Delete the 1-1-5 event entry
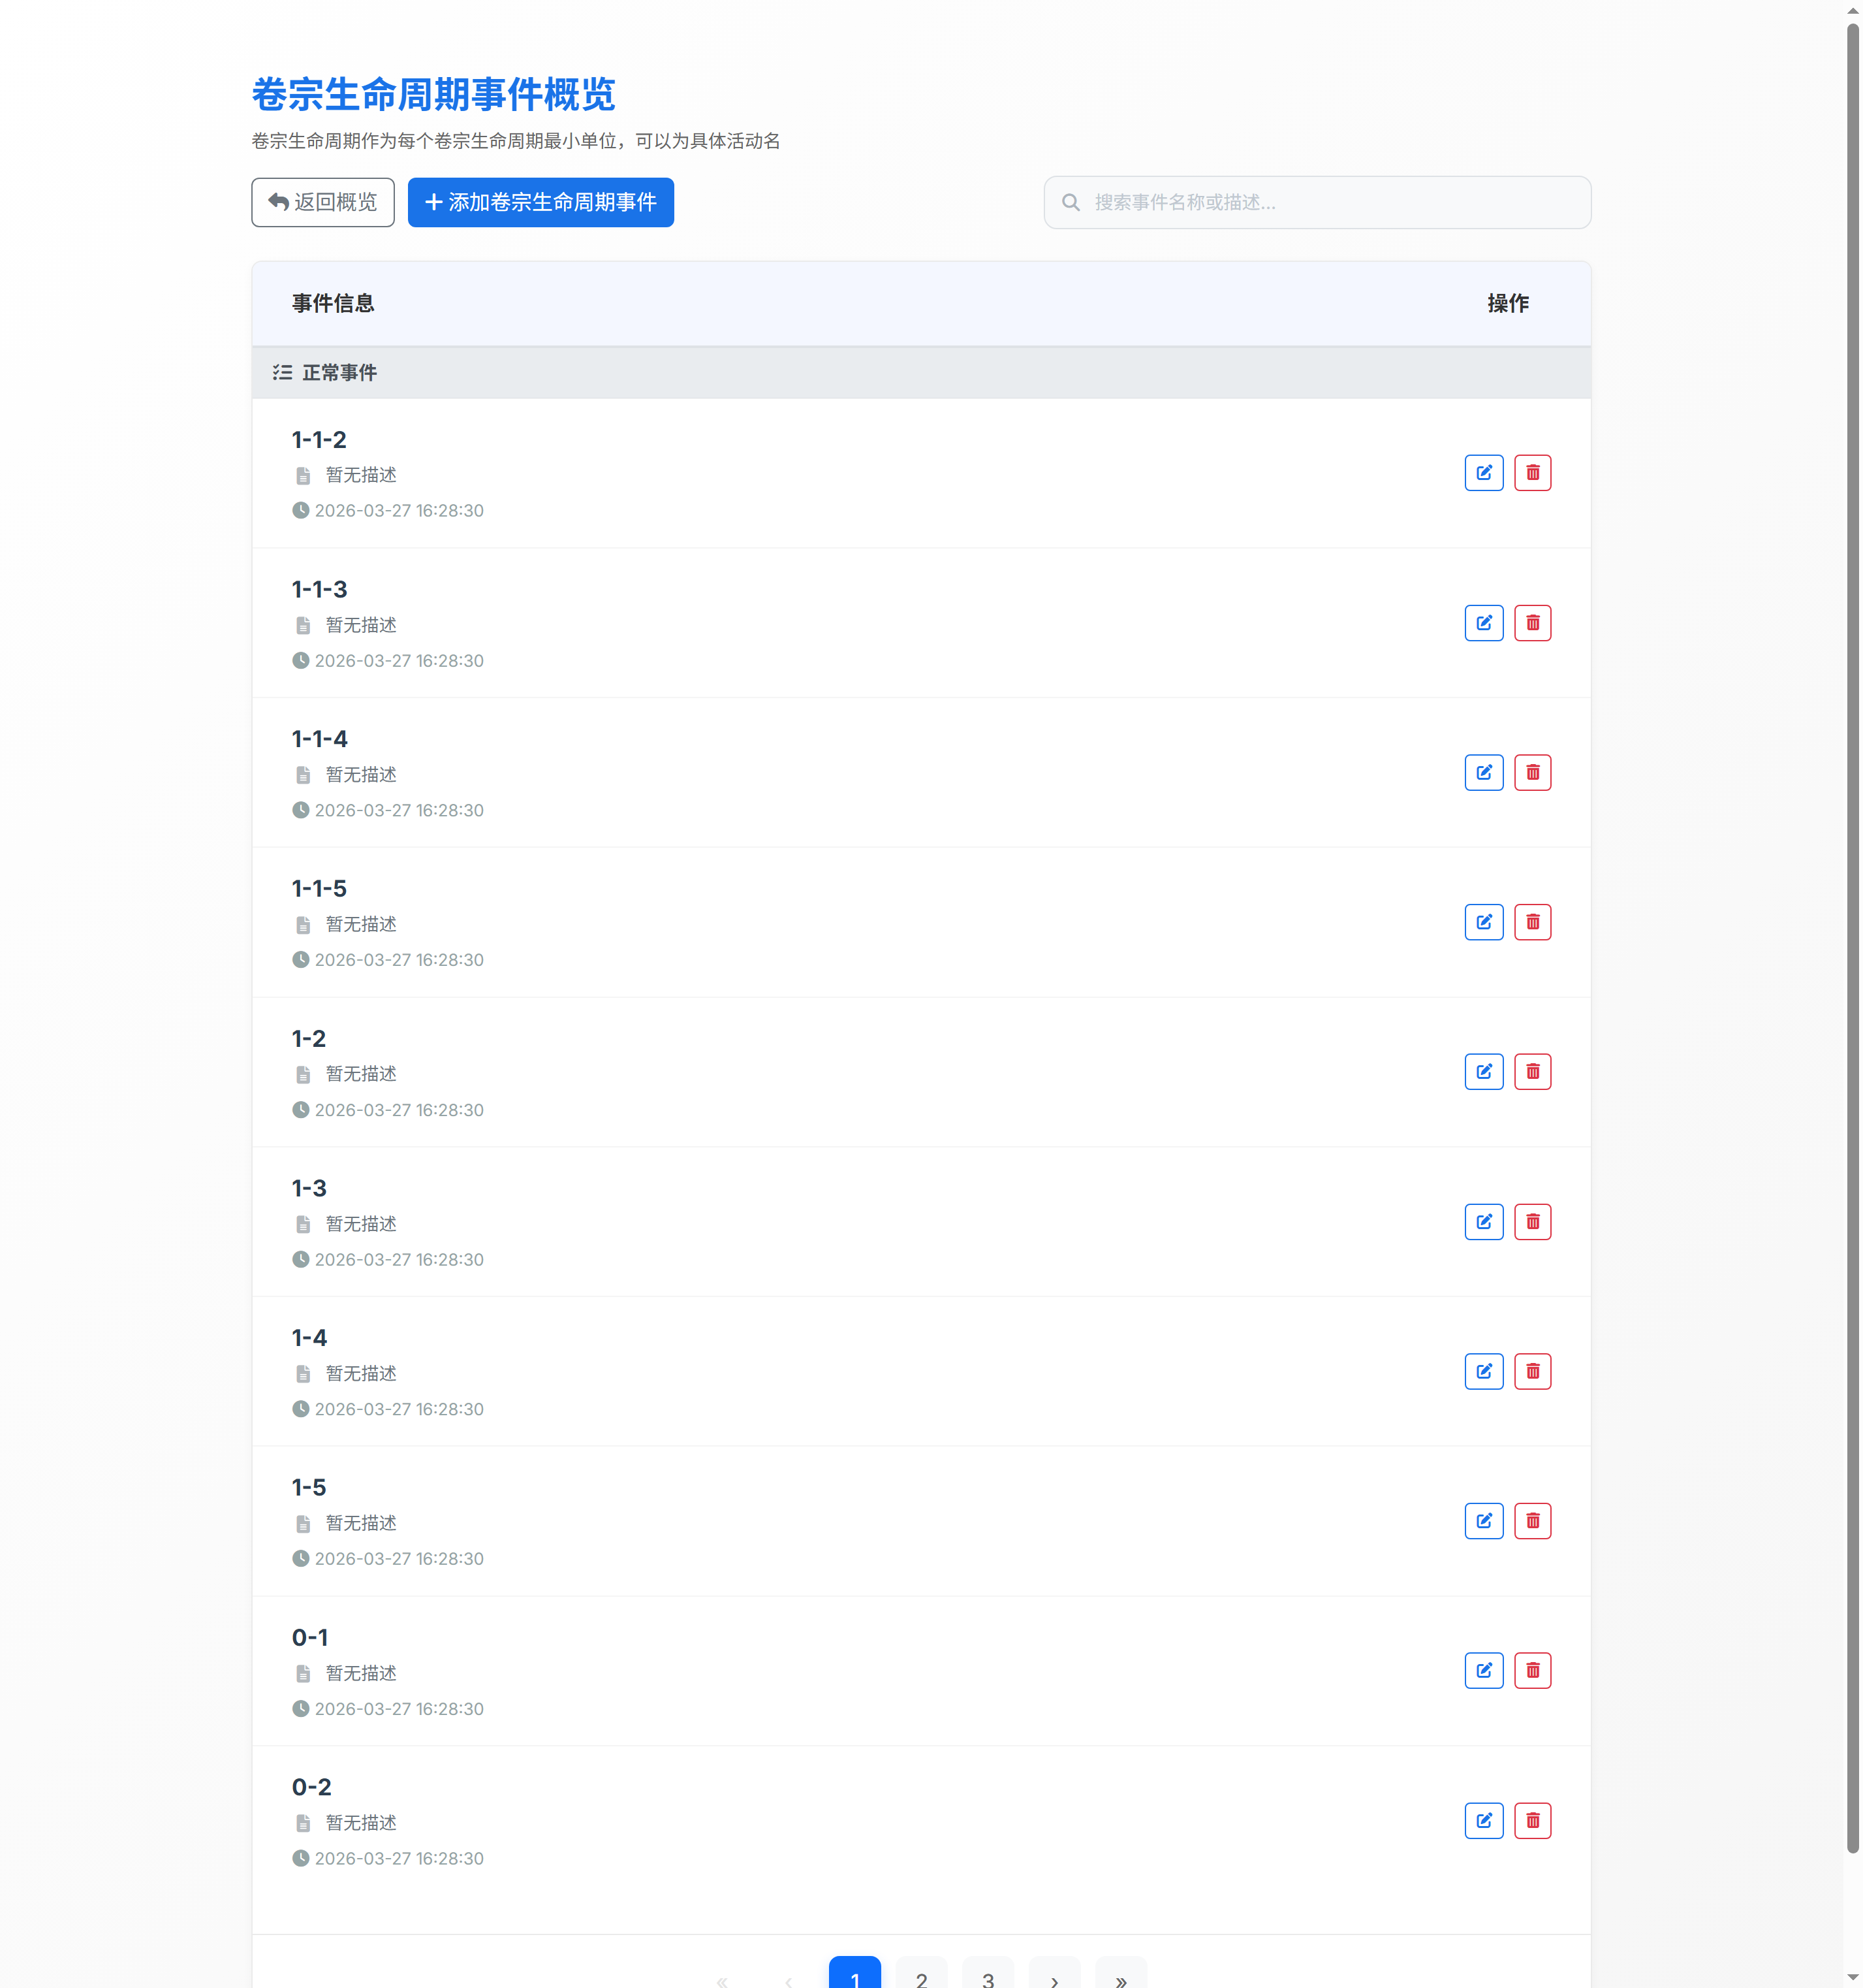Screen dimensions: 1863x1988 point(1532,922)
